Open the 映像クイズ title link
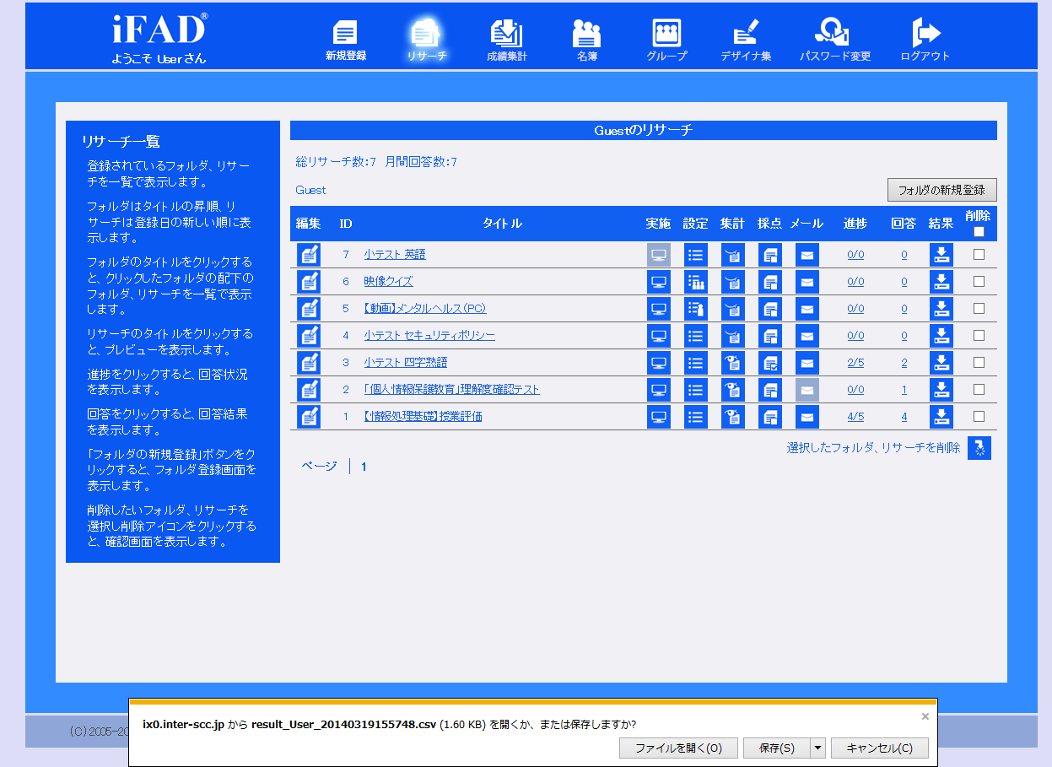The width and height of the screenshot is (1052, 767). coord(388,282)
